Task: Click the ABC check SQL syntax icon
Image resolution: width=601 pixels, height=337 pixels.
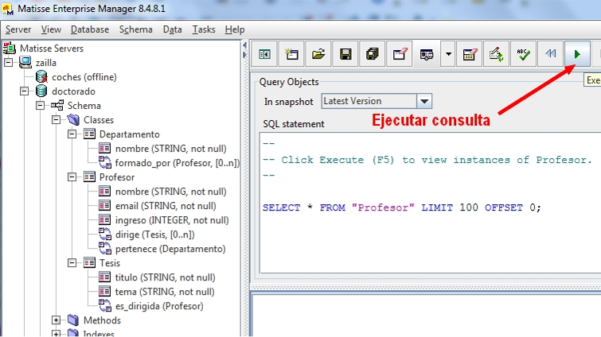Action: tap(523, 54)
